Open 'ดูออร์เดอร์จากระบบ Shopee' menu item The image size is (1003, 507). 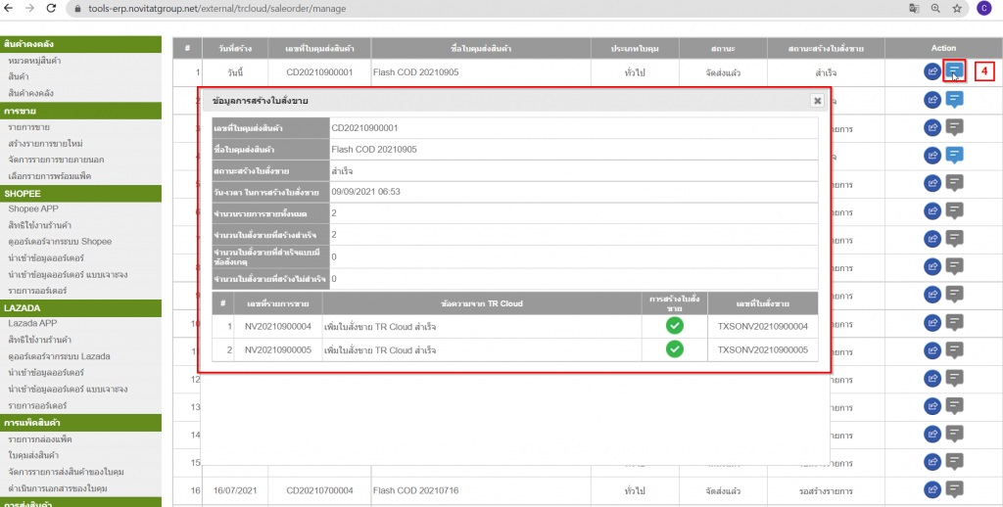point(59,241)
